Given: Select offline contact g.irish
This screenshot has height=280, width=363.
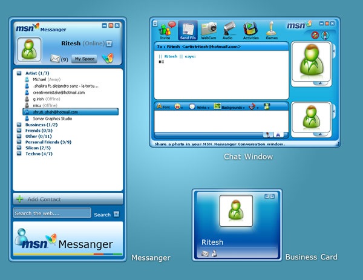Looking at the screenshot, I should (x=47, y=99).
